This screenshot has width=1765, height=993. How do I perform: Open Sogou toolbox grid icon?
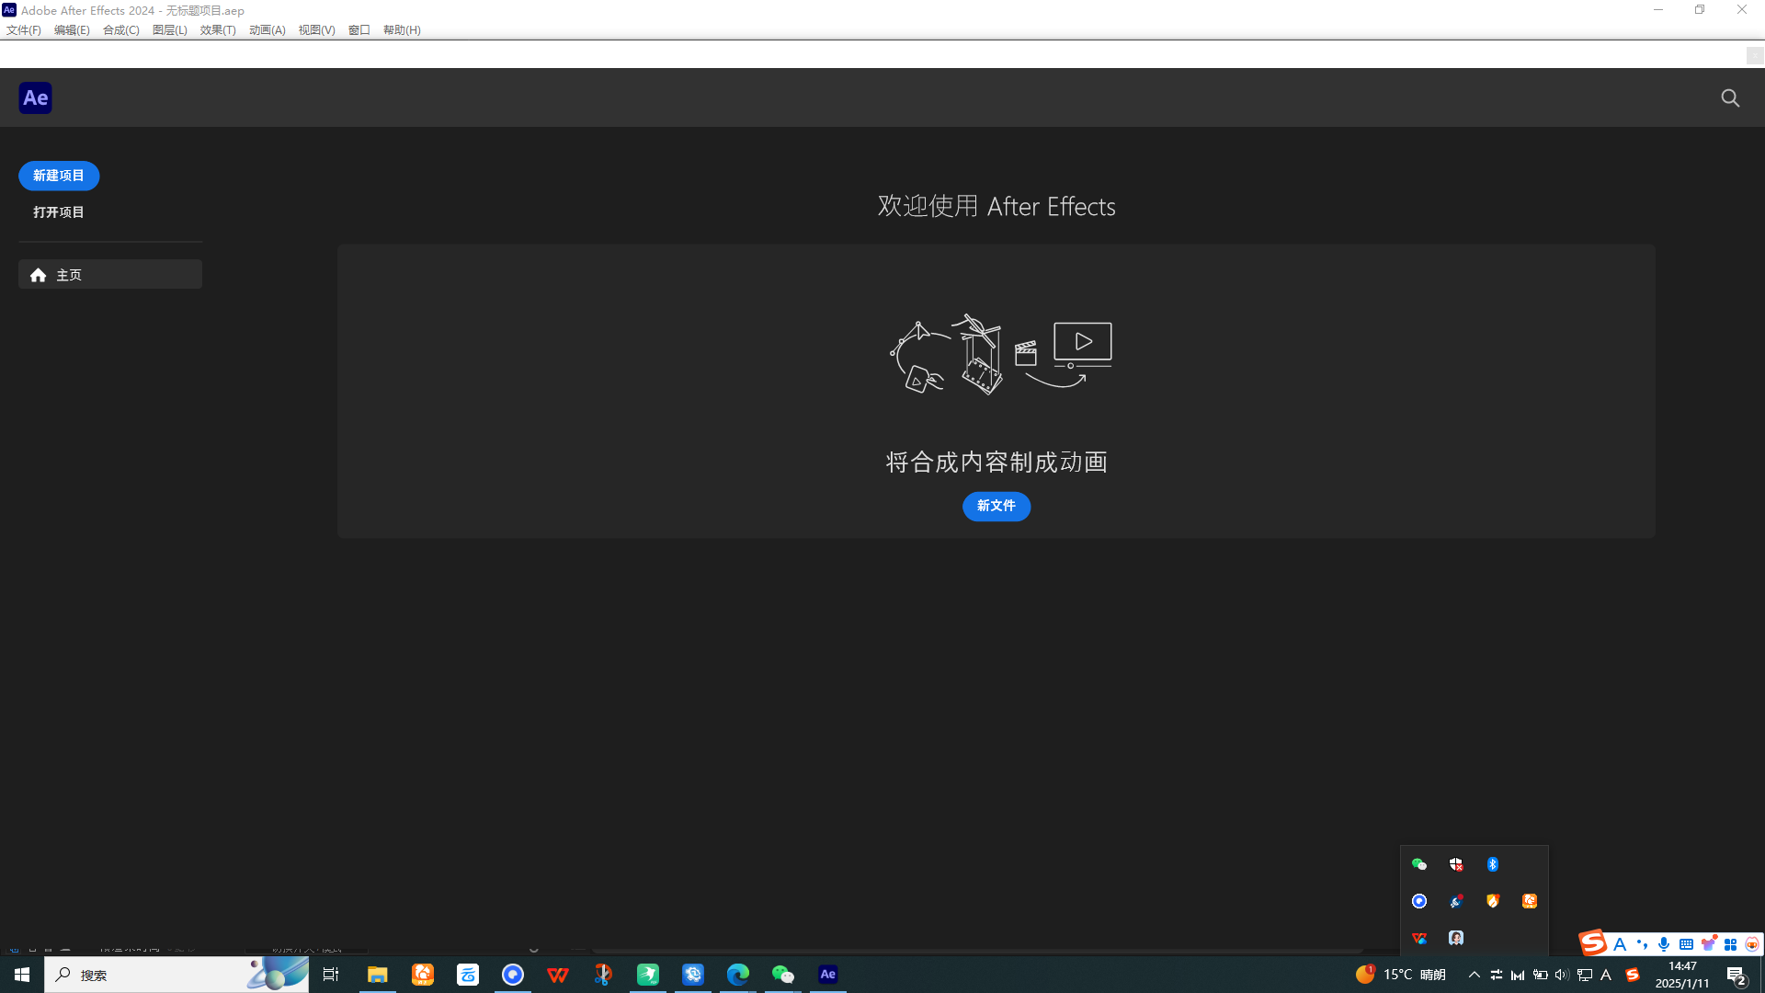click(1731, 944)
